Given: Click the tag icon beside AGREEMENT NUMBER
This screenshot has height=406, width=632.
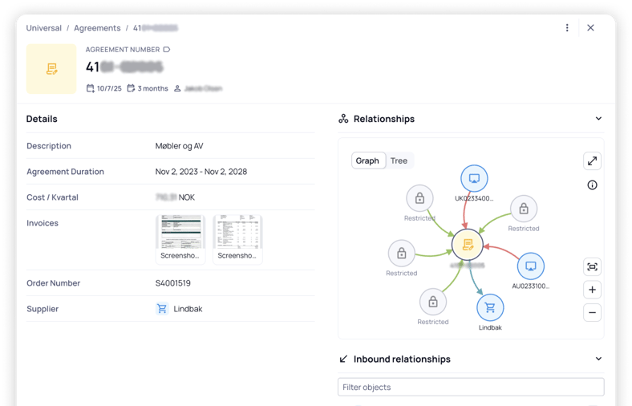Looking at the screenshot, I should (167, 50).
